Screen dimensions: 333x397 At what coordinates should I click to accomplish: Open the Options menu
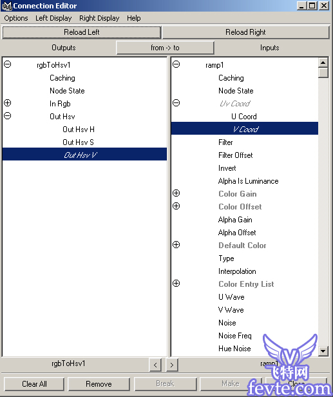(16, 18)
